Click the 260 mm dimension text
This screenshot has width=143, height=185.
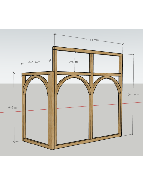[75, 62]
